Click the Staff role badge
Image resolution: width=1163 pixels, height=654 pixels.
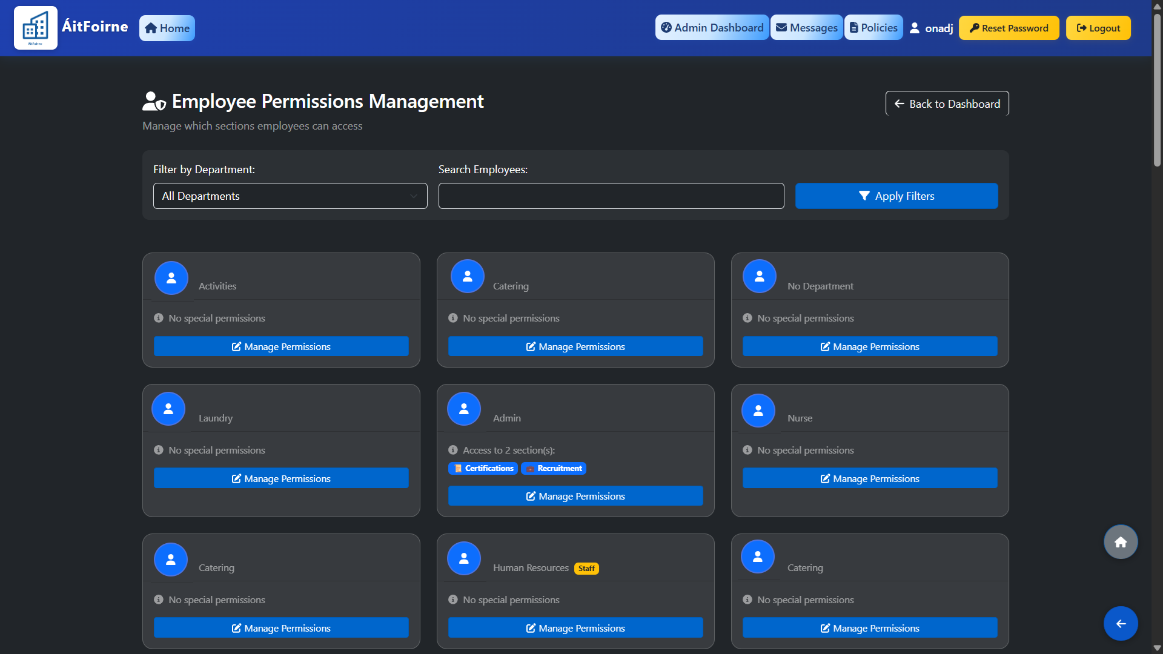click(586, 568)
